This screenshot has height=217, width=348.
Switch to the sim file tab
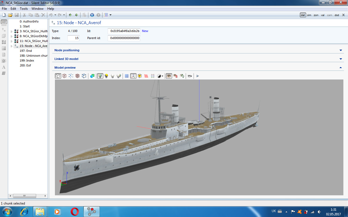(309, 15)
